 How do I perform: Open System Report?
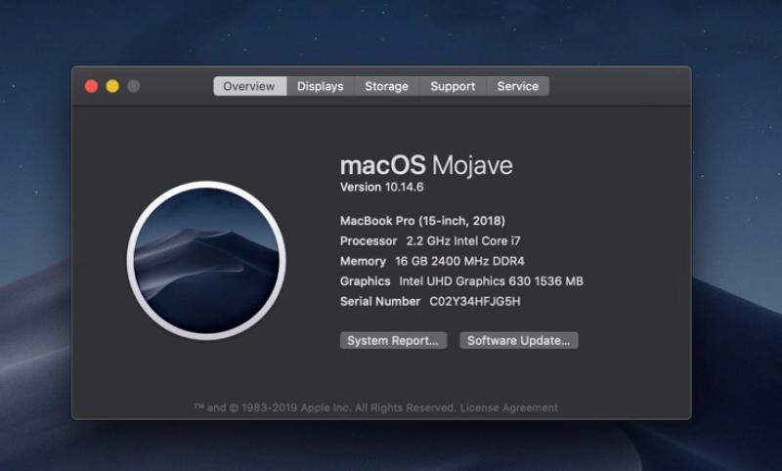coord(394,341)
